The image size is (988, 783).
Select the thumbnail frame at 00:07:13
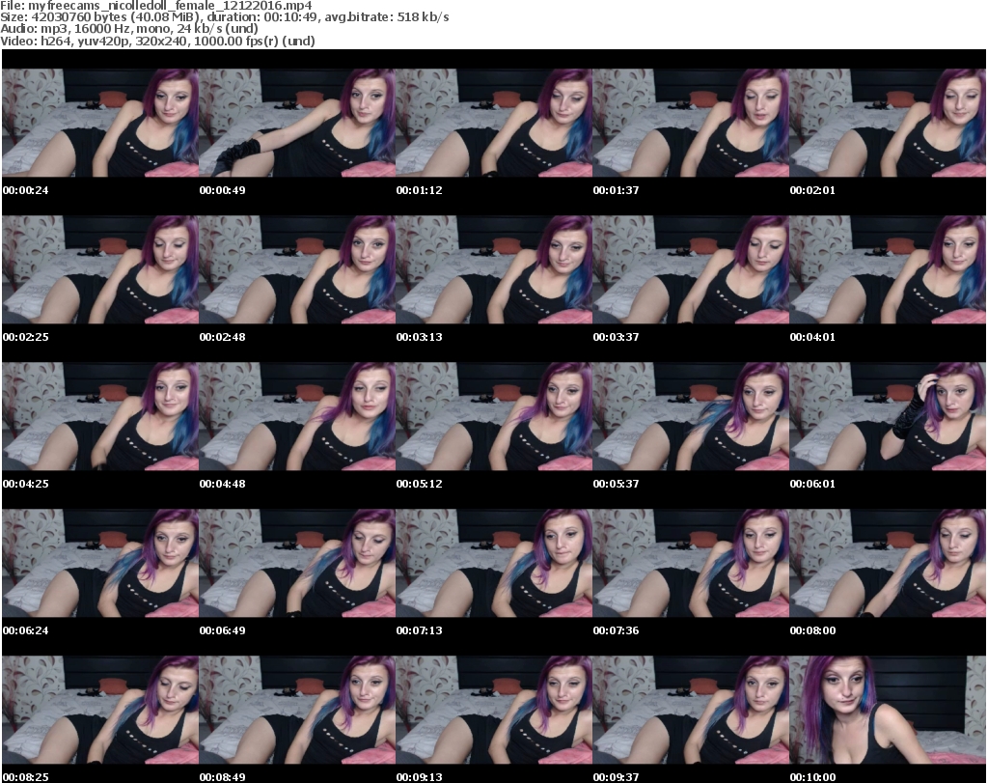click(494, 563)
